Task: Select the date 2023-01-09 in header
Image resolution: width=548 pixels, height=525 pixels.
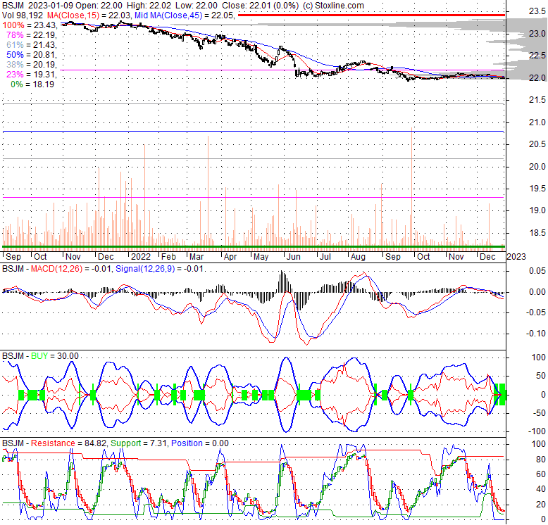Action: 50,6
